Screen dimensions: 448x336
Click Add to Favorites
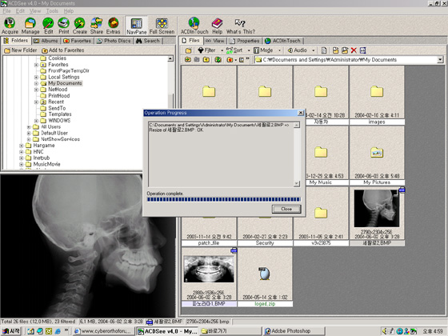(63, 50)
